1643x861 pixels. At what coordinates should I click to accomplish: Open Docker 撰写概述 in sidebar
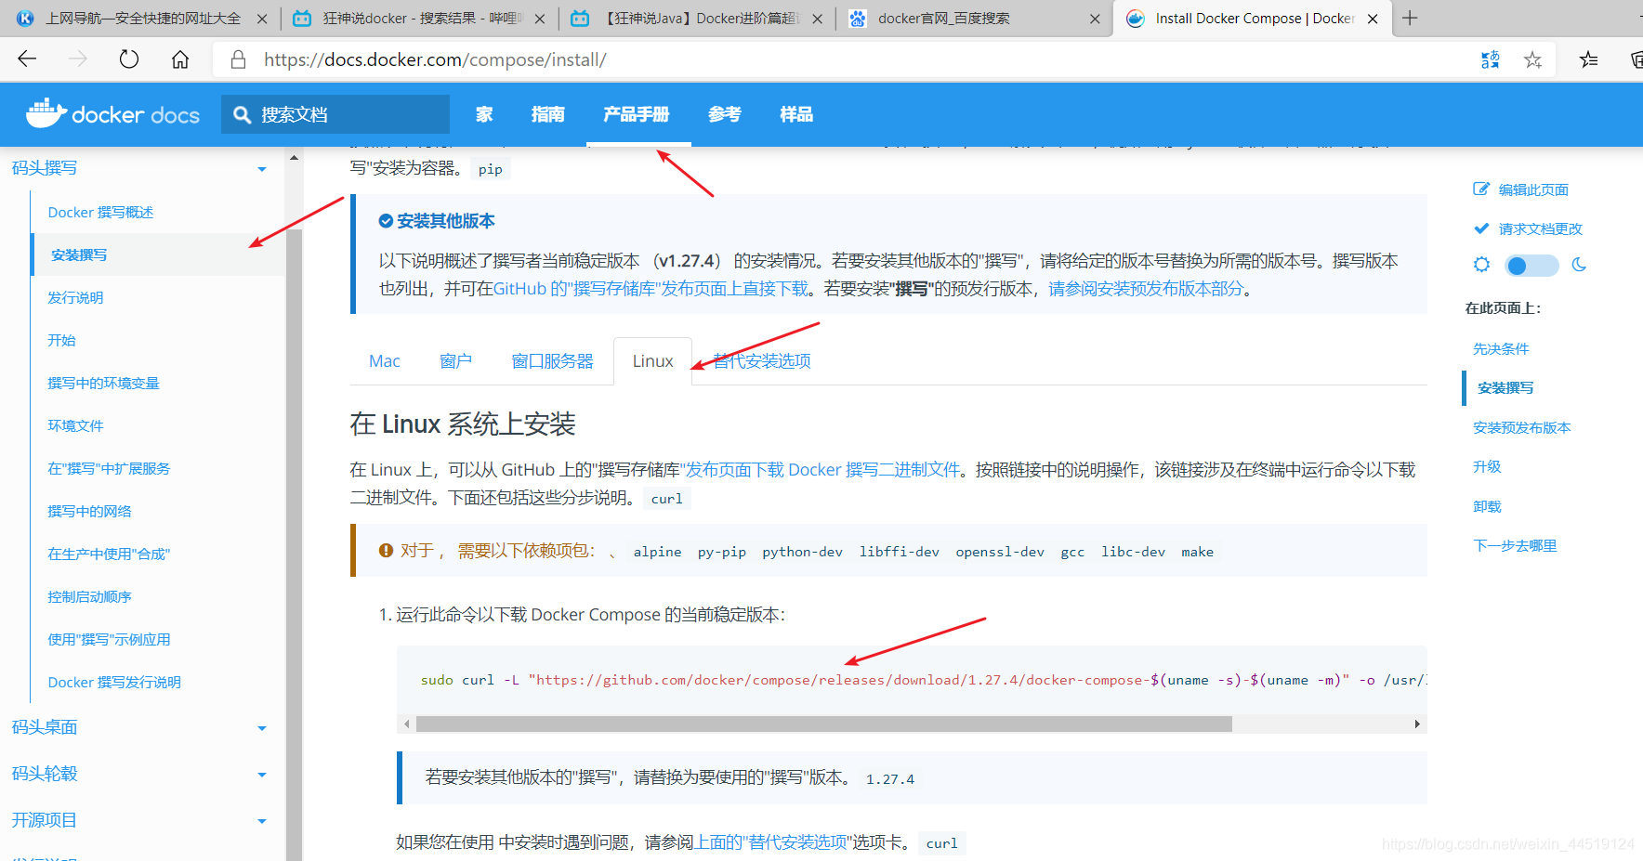tap(100, 213)
